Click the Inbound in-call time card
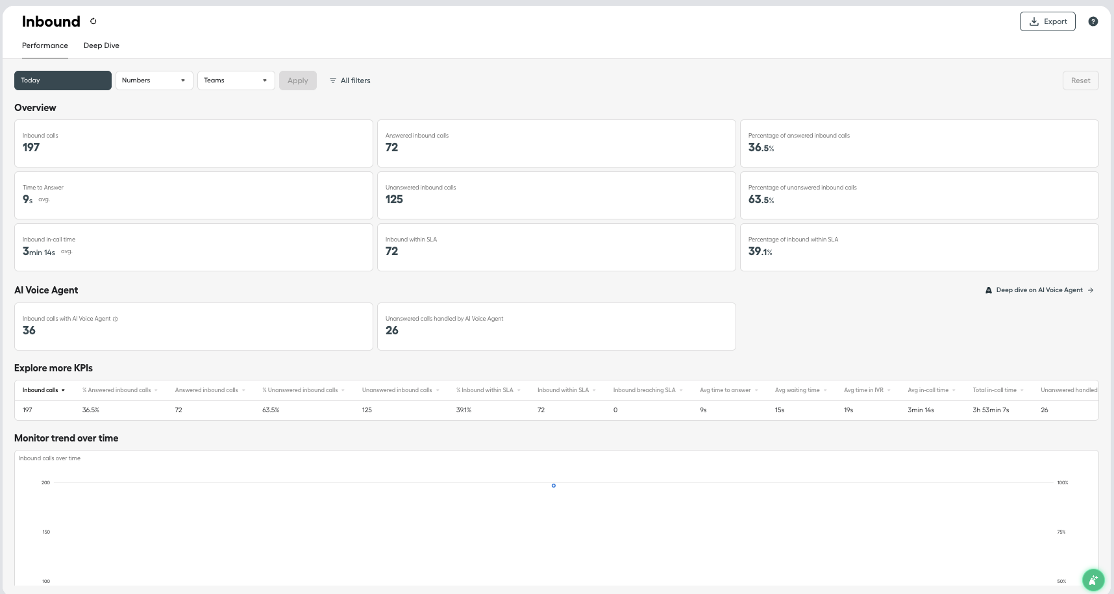This screenshot has width=1114, height=594. coord(193,247)
